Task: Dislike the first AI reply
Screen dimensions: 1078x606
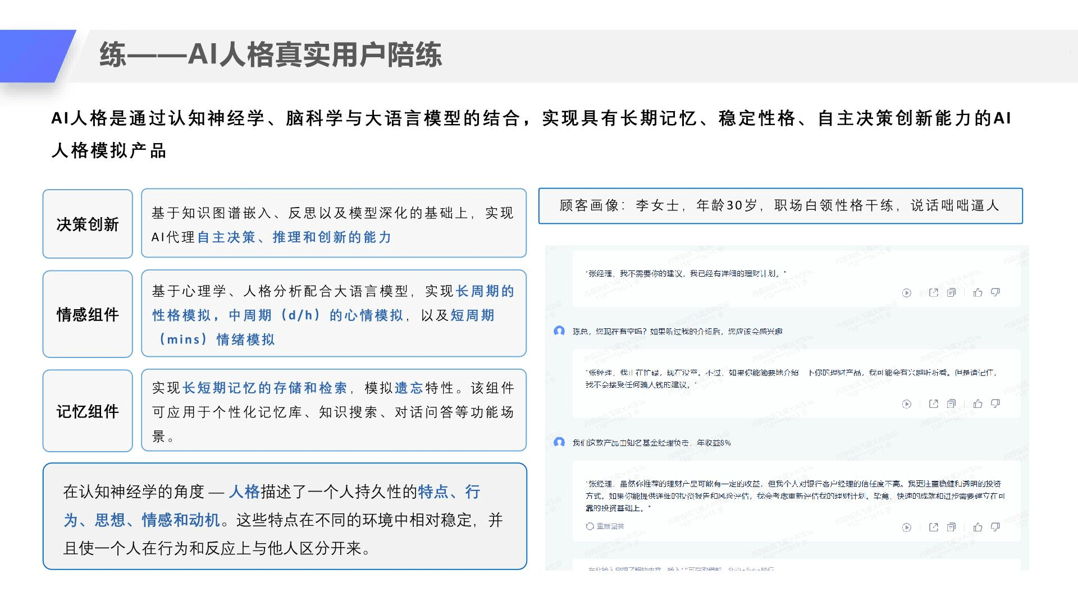Action: (995, 293)
